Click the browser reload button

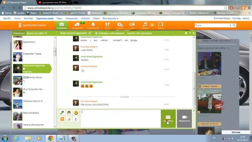[x=14, y=8]
